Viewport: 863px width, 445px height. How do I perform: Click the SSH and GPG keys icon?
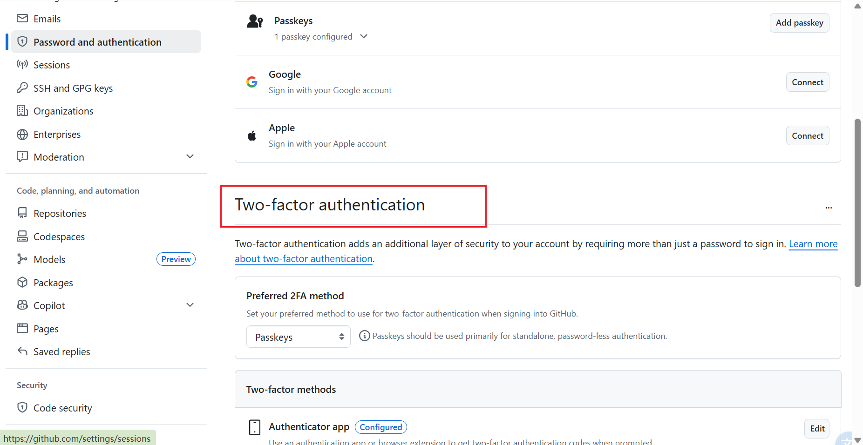pyautogui.click(x=22, y=88)
